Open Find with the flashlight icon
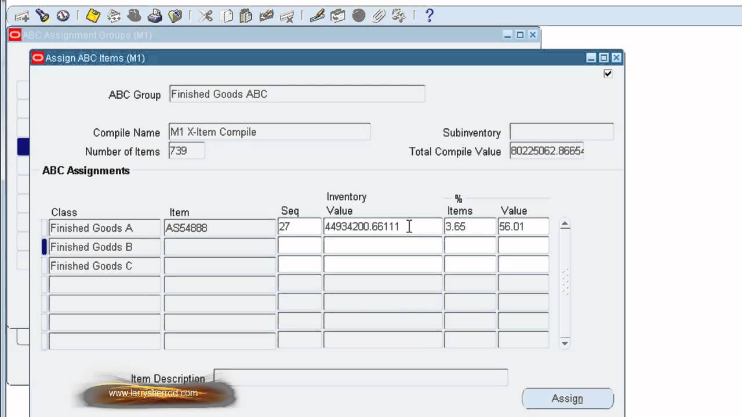Viewport: 742px width, 417px height. [x=42, y=16]
